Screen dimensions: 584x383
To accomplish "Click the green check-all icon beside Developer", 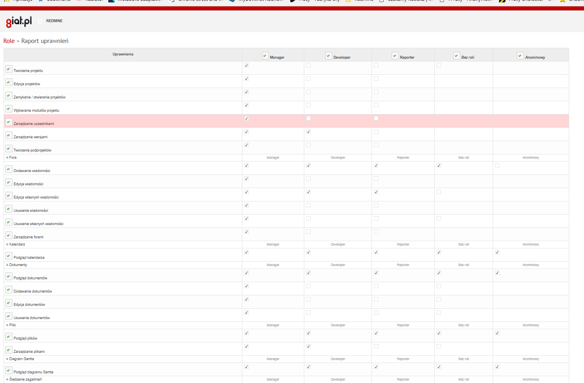I will 329,56.
